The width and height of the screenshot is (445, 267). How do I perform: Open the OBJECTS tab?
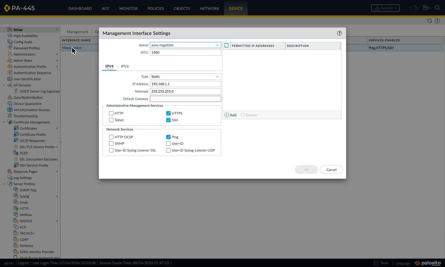[182, 8]
